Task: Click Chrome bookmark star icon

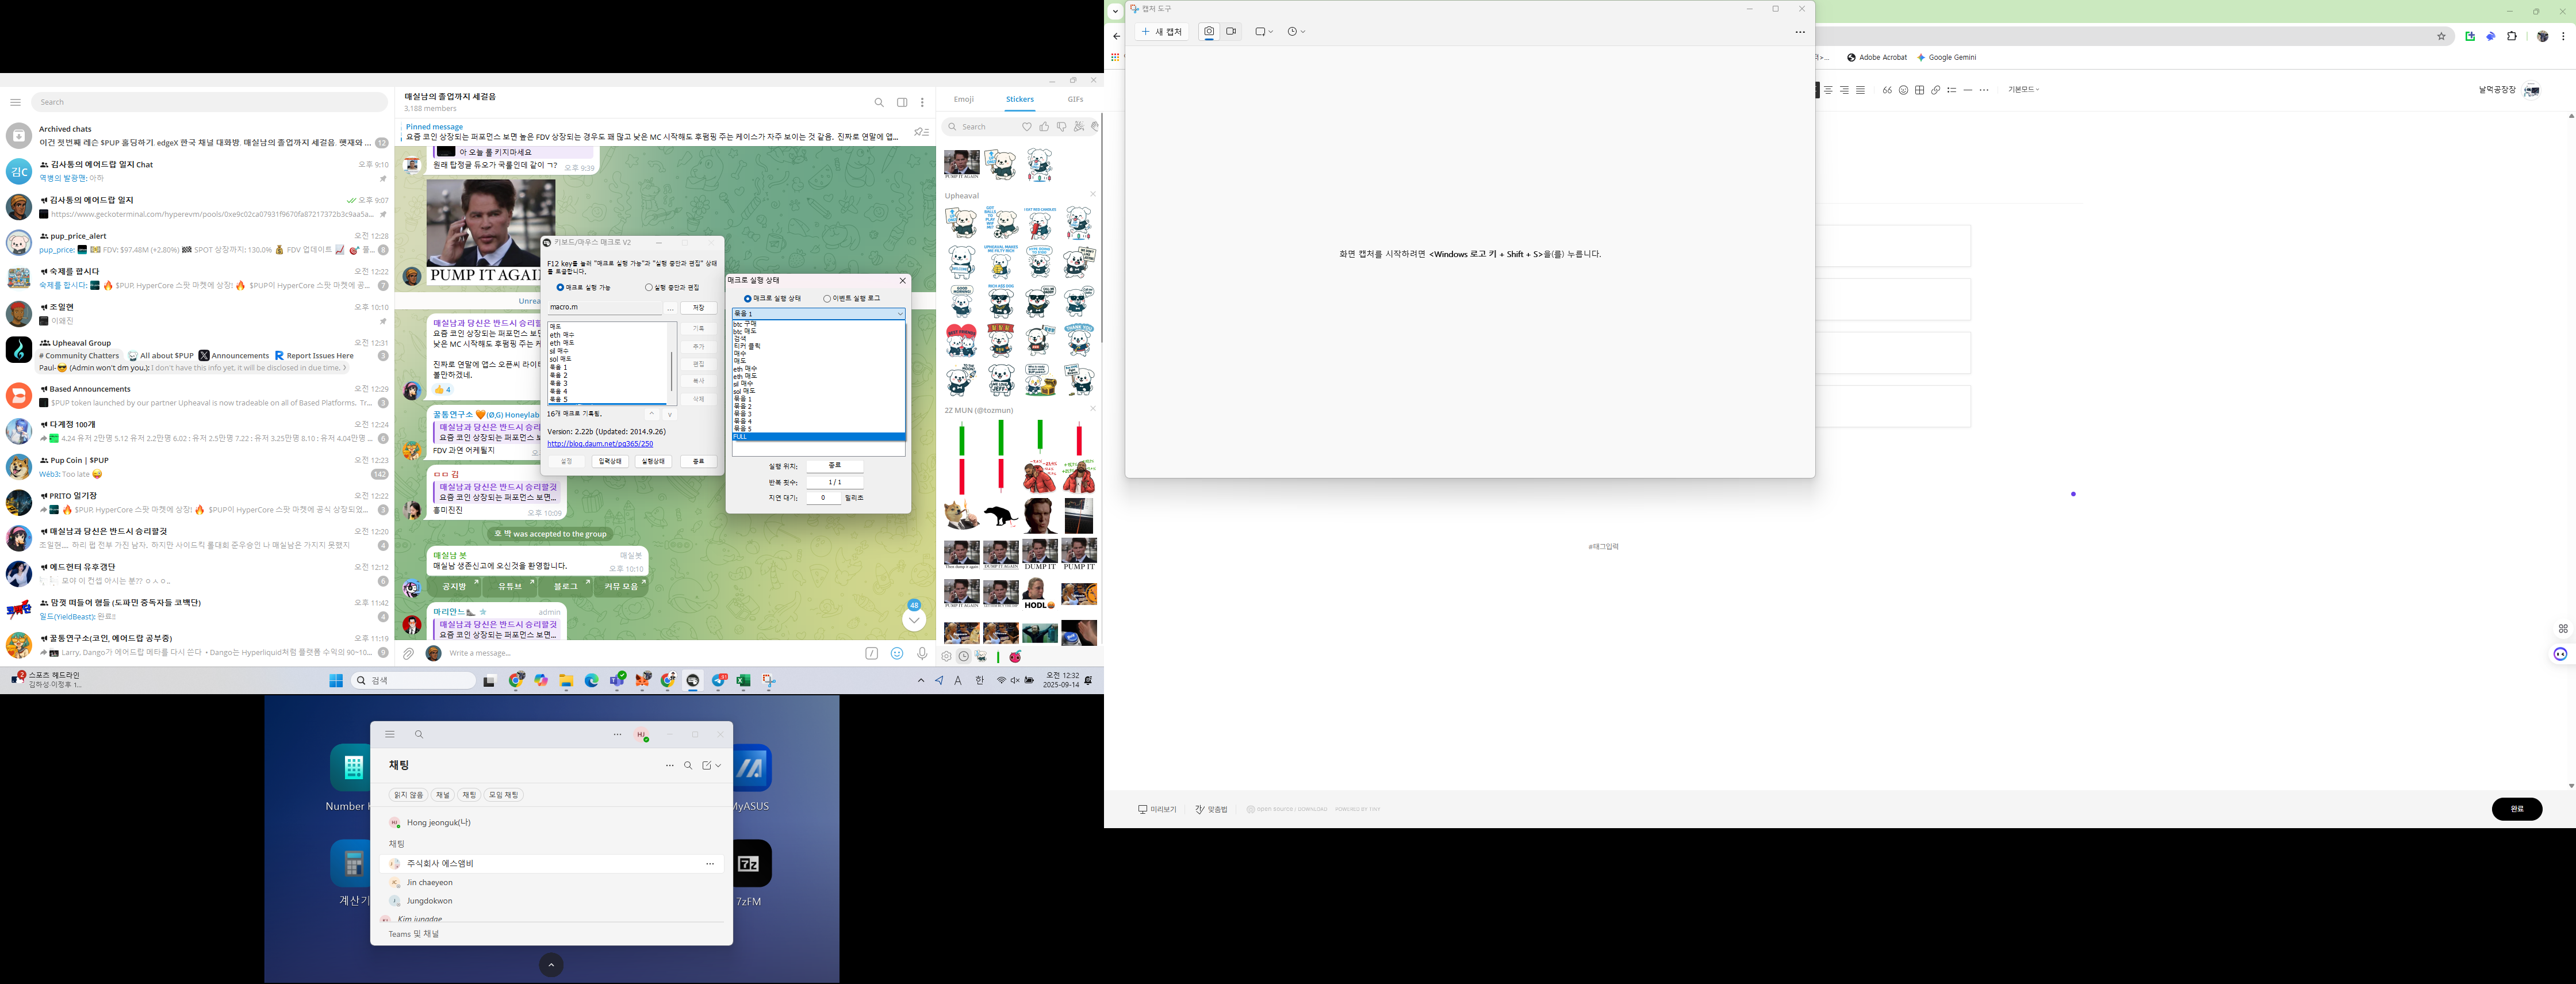Action: point(2441,36)
